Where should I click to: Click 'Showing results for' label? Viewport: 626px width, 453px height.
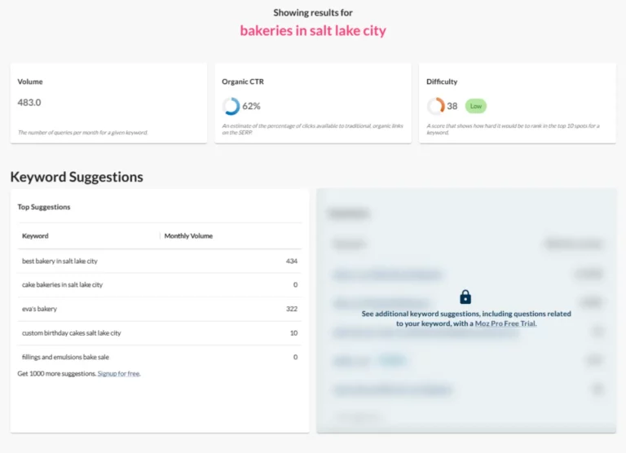point(313,13)
